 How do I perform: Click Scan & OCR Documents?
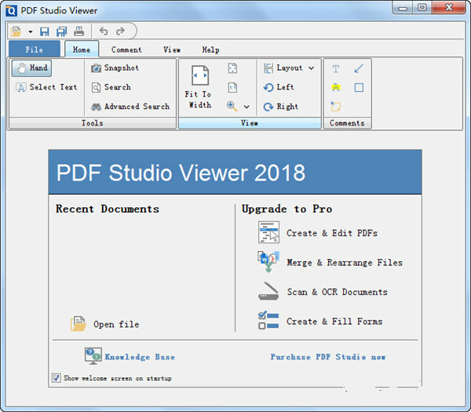(338, 292)
